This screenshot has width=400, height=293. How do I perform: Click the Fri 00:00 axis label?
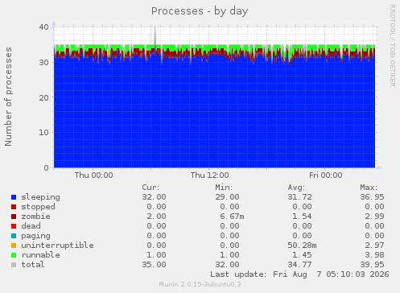coord(325,175)
